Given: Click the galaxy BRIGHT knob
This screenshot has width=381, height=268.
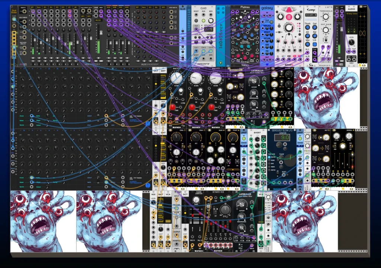Looking at the screenshot, I should pyautogui.click(x=271, y=35).
